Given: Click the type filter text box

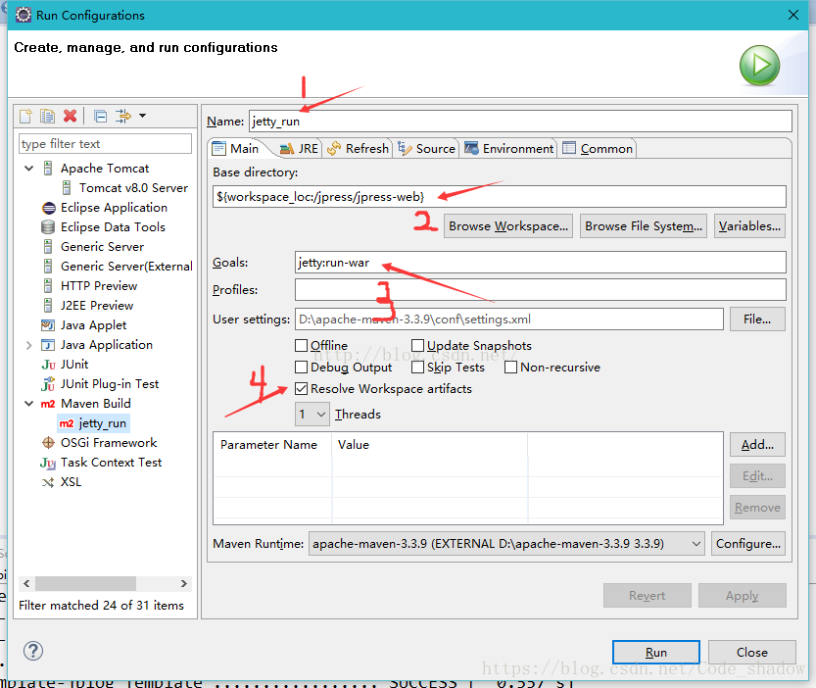Looking at the screenshot, I should pyautogui.click(x=105, y=144).
